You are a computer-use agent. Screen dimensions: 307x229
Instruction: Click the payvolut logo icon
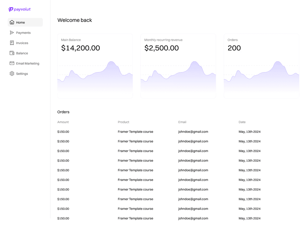click(x=10, y=9)
